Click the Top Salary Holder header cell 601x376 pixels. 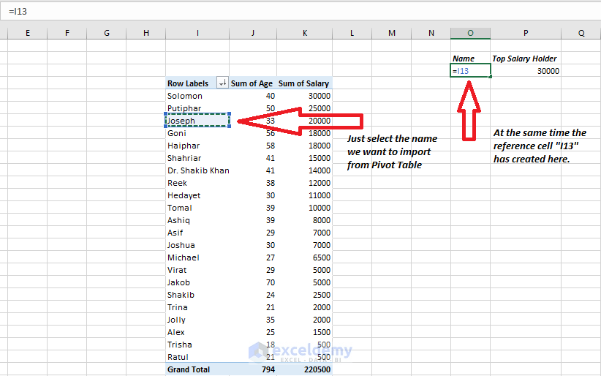(526, 59)
